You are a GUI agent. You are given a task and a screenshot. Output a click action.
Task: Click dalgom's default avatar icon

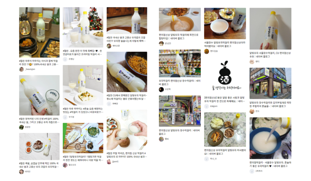point(207,106)
